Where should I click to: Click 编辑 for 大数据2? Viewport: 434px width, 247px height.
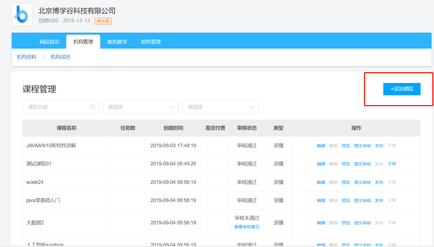(321, 223)
